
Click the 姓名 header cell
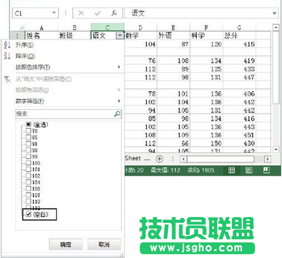(41, 36)
